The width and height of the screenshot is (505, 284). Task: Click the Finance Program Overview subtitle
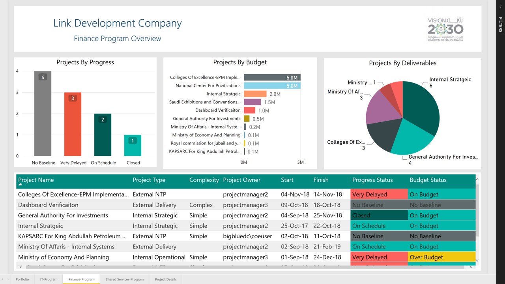(x=118, y=39)
